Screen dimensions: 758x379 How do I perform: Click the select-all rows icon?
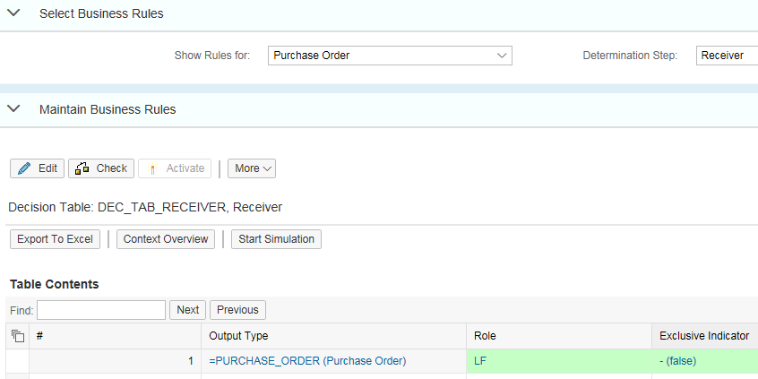[x=18, y=336]
